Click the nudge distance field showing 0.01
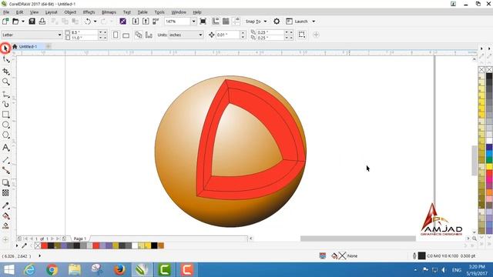 (x=227, y=35)
